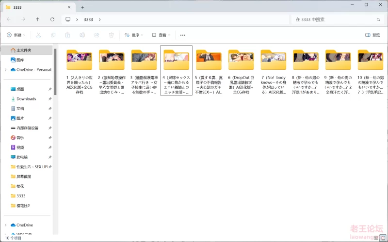Refresh the current folder view
388x242 pixels.
coord(52,19)
